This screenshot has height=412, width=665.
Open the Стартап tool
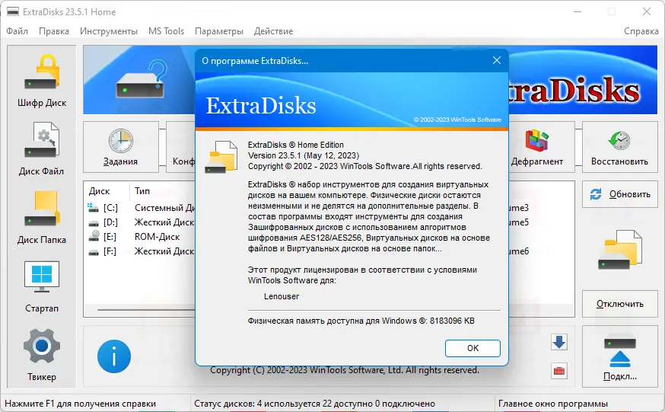(42, 286)
